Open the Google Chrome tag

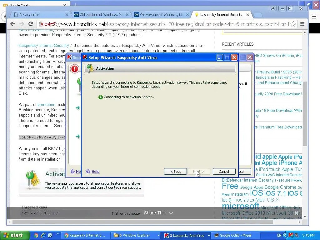tap(280, 187)
